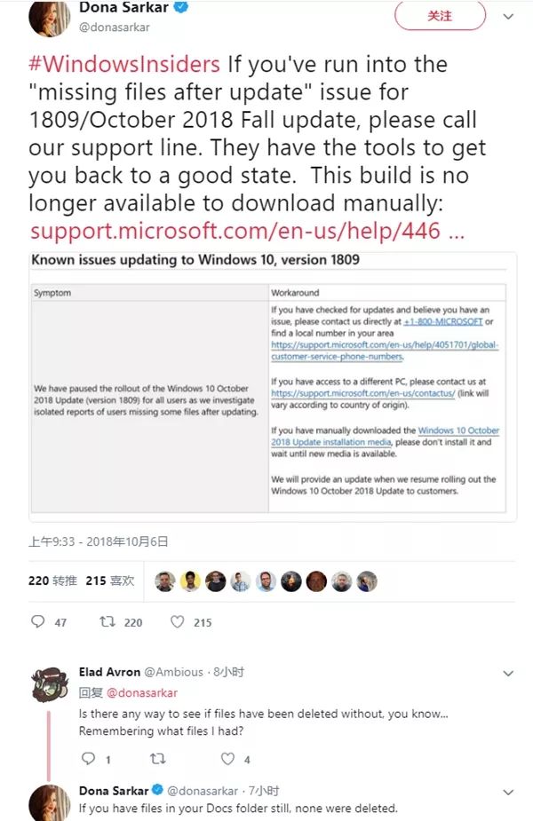
Task: Expand the options chevron on Elad Avron's reply
Action: click(508, 672)
